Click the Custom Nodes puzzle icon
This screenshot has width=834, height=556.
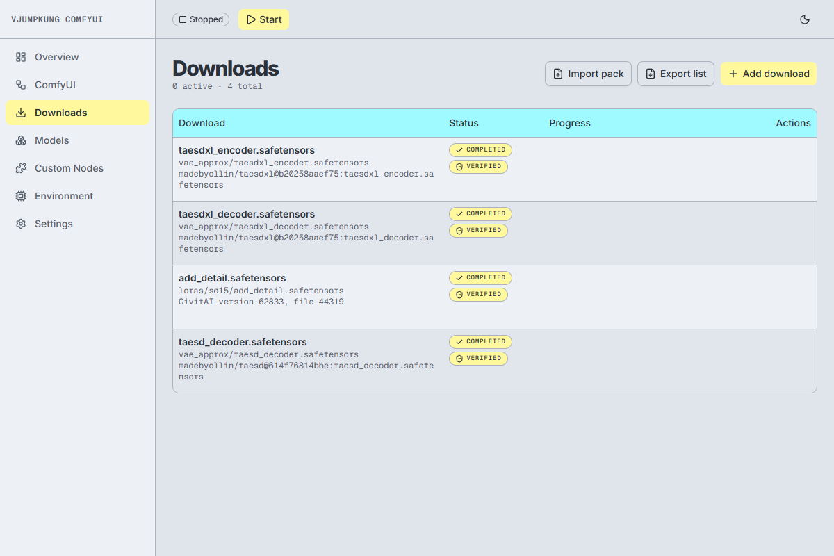(x=21, y=168)
